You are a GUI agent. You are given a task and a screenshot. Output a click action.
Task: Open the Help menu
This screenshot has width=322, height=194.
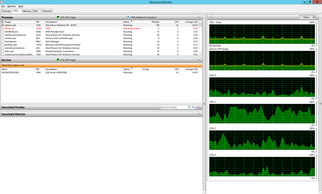coord(21,6)
